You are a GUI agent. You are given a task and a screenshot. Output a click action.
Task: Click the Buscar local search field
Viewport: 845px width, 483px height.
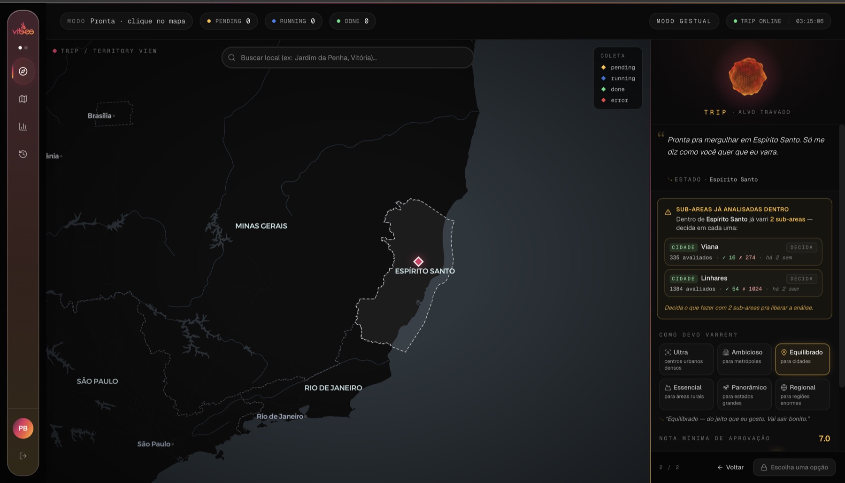pyautogui.click(x=347, y=58)
